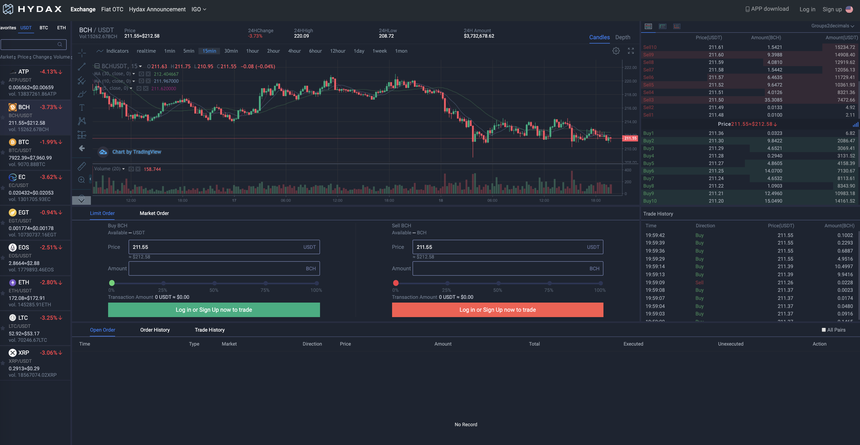Click the search magnifier icon
The image size is (860, 445).
click(60, 44)
